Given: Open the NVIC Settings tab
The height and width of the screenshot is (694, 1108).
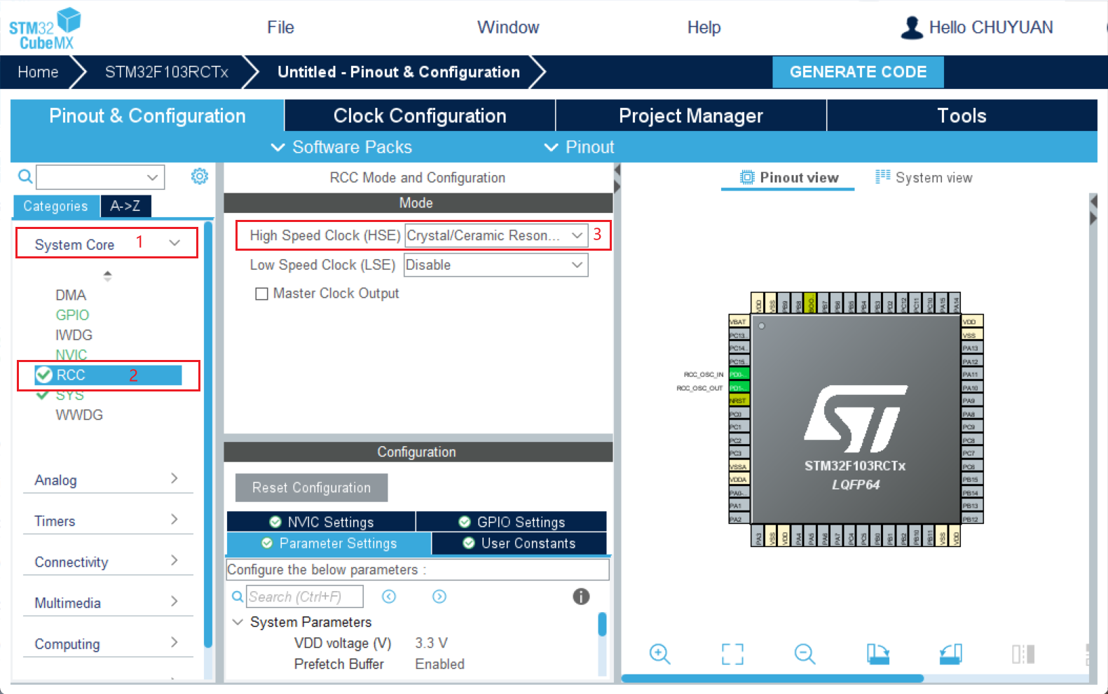Looking at the screenshot, I should [321, 522].
